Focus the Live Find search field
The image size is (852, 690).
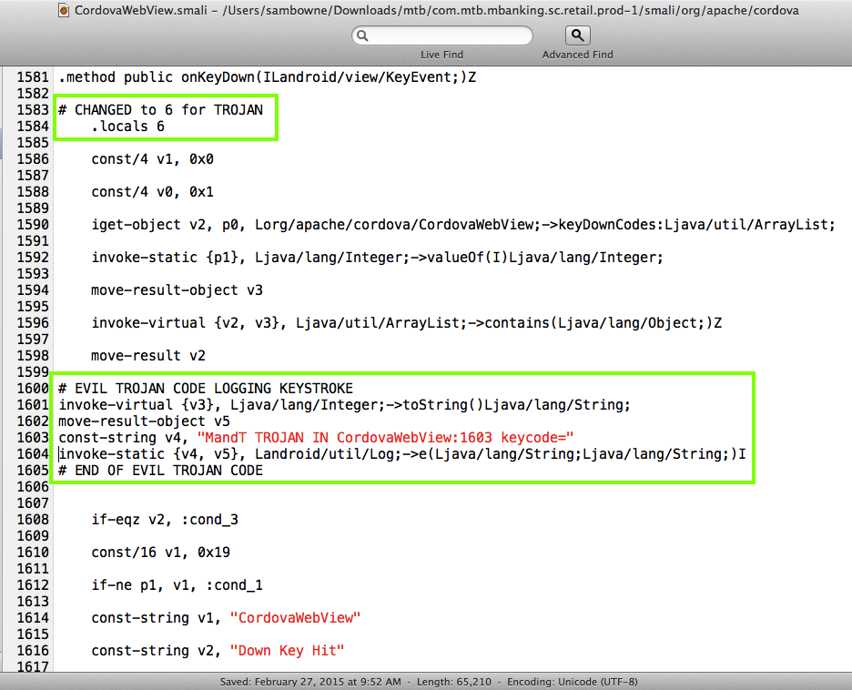click(x=442, y=36)
